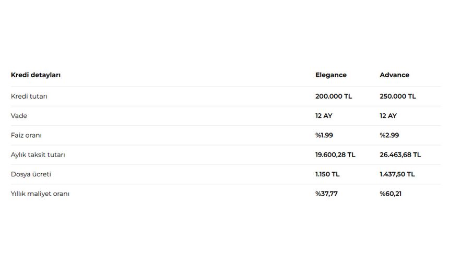Image resolution: width=449 pixels, height=263 pixels.
Task: Click the Advance column header
Action: click(x=394, y=75)
